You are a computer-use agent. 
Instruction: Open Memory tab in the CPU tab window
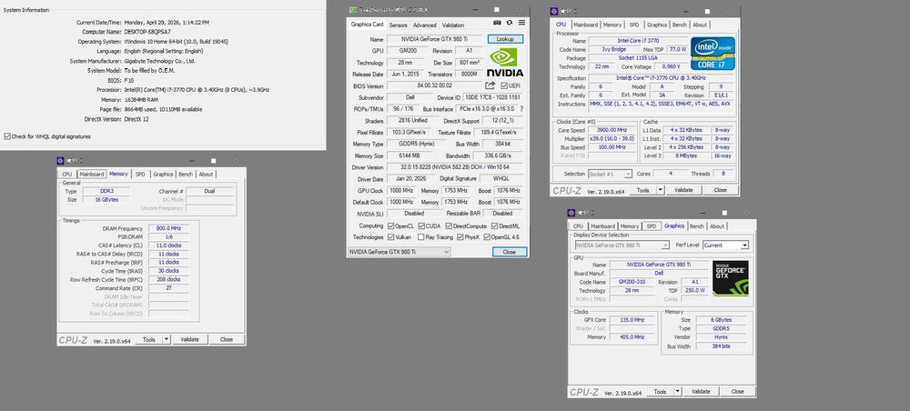pyautogui.click(x=612, y=25)
